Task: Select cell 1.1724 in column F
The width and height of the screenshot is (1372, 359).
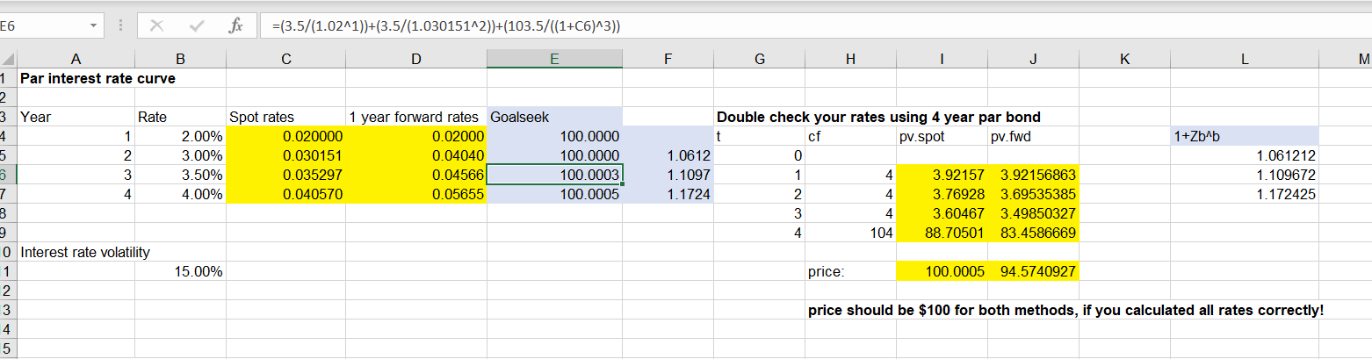Action: tap(668, 194)
